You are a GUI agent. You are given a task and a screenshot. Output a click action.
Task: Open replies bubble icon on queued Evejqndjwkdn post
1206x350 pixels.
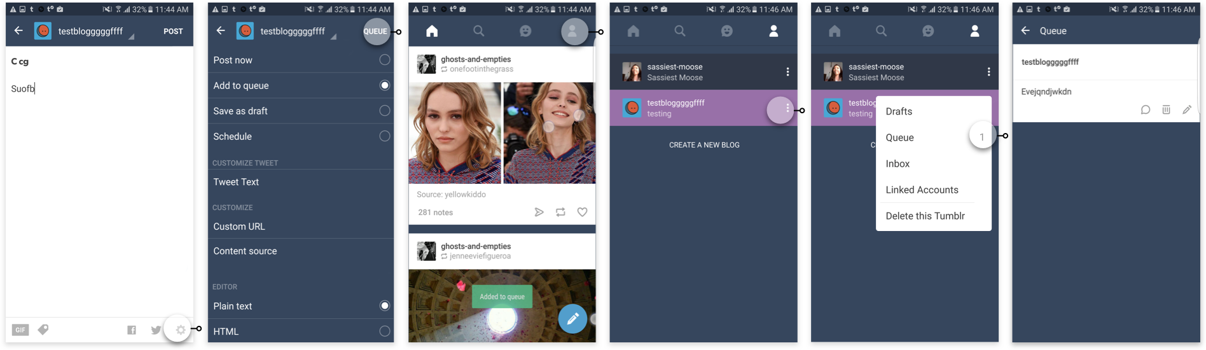point(1146,109)
